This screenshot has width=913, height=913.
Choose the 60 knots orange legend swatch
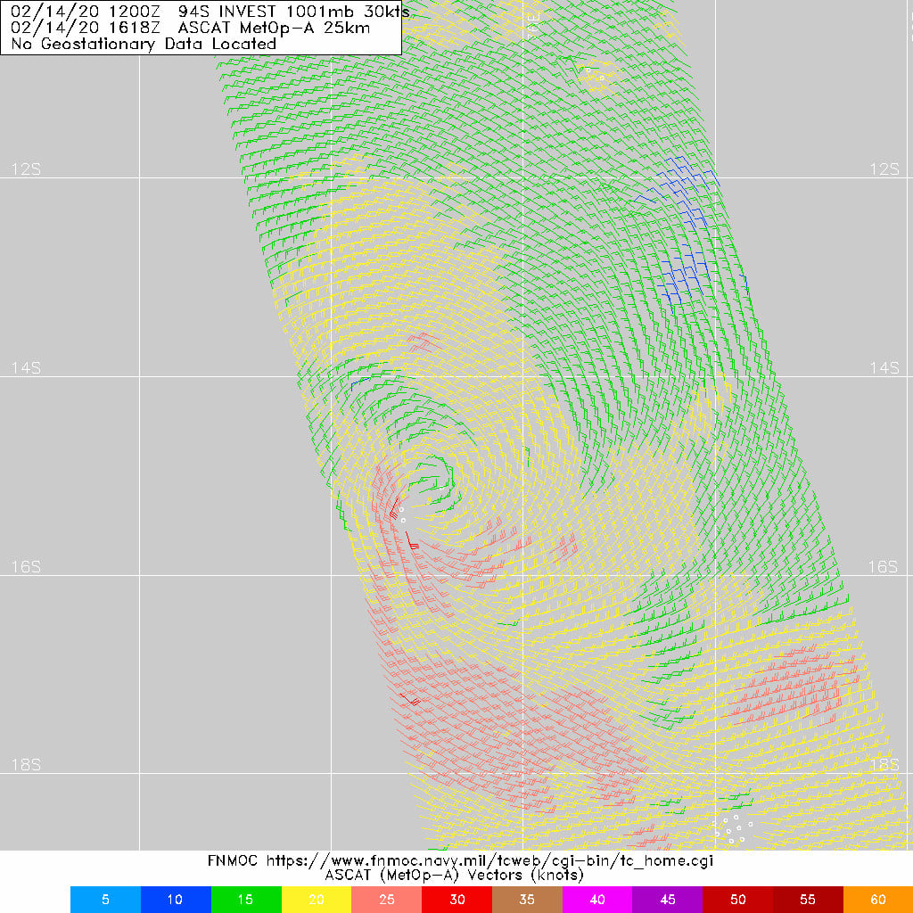878,900
